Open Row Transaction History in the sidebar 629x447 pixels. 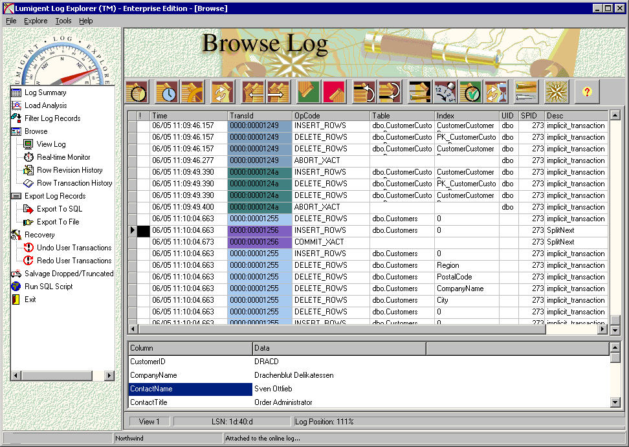click(74, 183)
